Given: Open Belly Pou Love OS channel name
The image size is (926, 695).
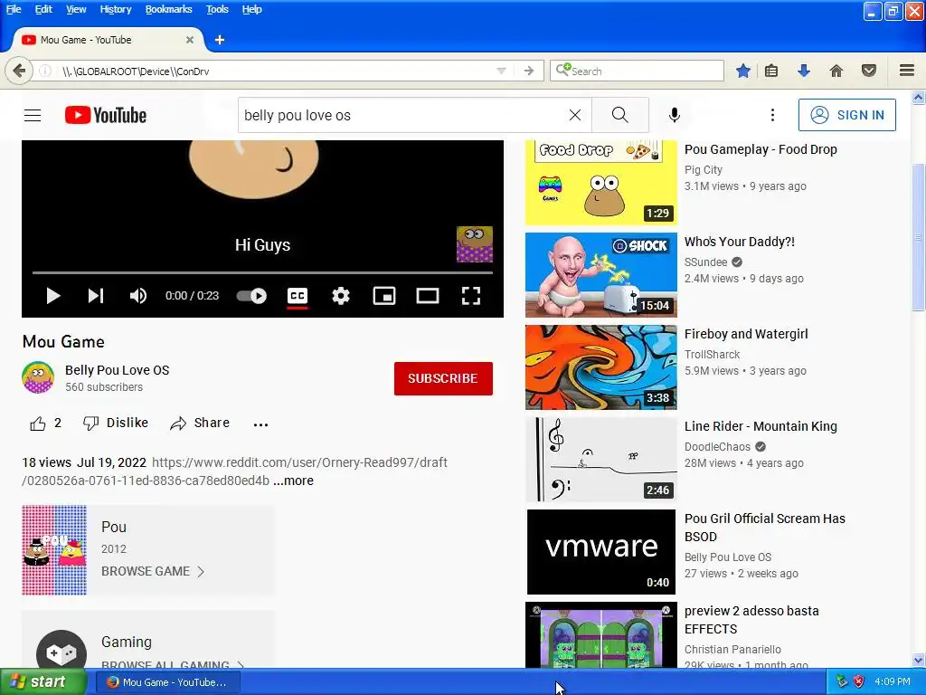Looking at the screenshot, I should [117, 370].
